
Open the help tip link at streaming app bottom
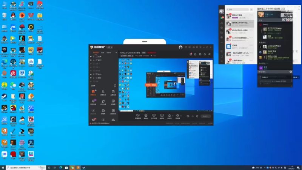click(100, 124)
